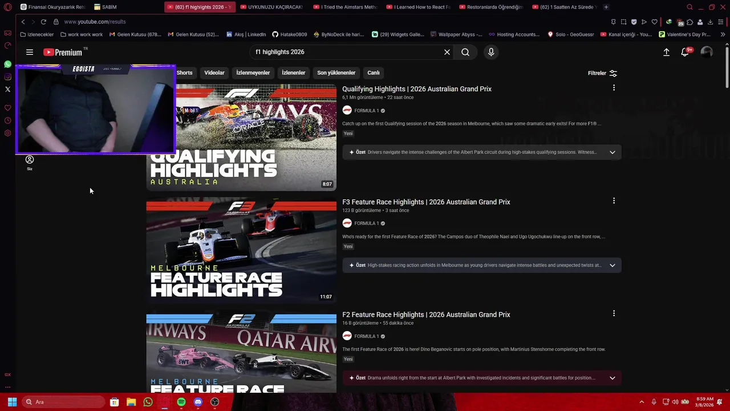730x411 pixels.
Task: Open the Solo - GeoGuessr bookmark
Action: coord(570,34)
